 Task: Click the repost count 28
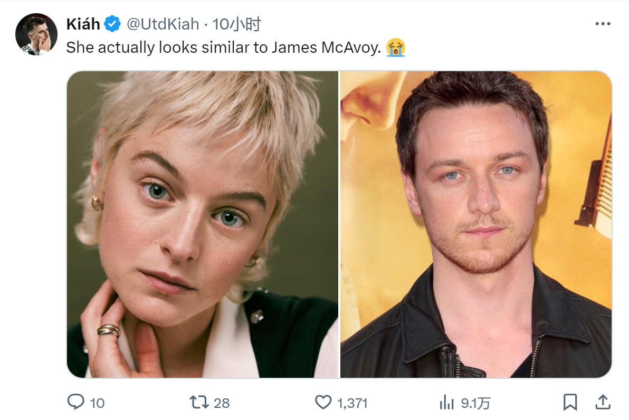click(222, 403)
